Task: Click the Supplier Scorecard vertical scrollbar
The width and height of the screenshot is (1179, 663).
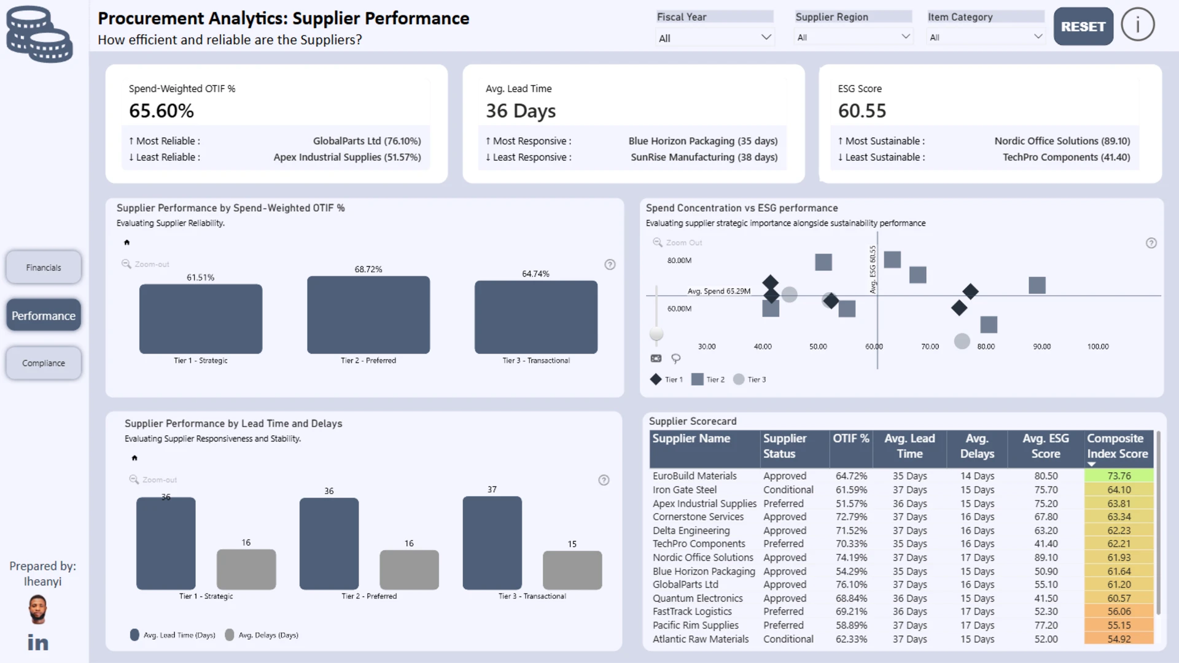Action: [1158, 522]
